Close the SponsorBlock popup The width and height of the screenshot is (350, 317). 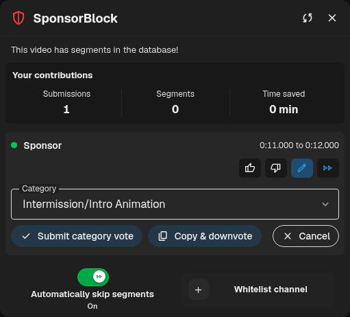point(332,18)
